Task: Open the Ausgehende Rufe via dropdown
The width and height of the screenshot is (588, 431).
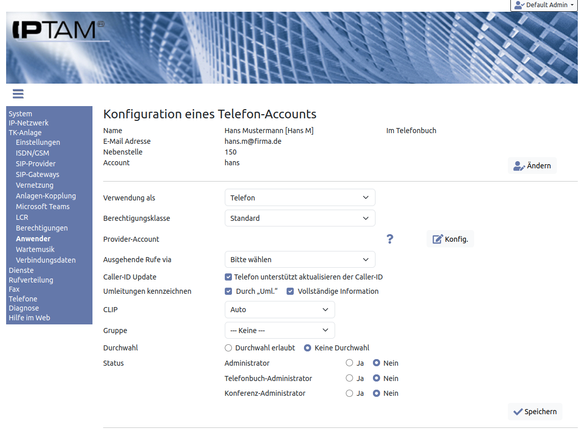Action: coord(300,260)
